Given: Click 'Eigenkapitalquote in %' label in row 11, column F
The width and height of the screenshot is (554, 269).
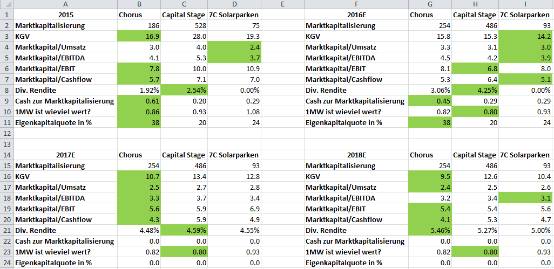Looking at the screenshot, I should [344, 123].
